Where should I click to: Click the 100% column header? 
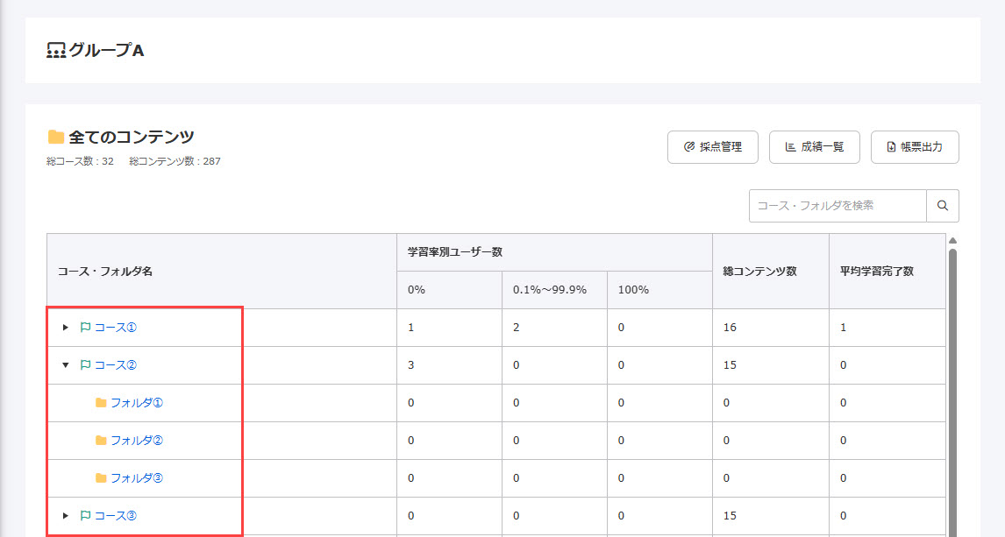(659, 290)
